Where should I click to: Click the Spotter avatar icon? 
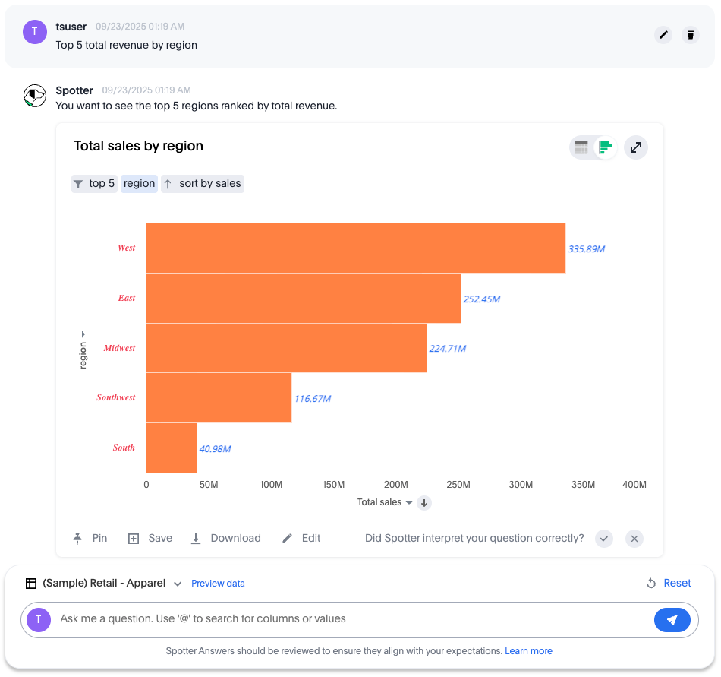pyautogui.click(x=35, y=96)
